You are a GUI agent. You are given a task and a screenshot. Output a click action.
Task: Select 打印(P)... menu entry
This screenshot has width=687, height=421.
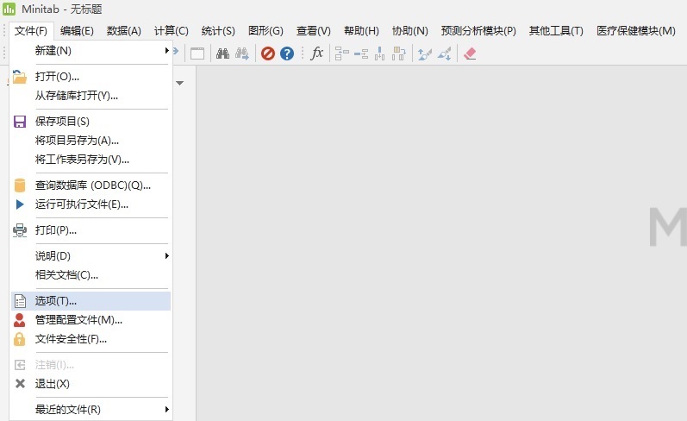pos(91,230)
